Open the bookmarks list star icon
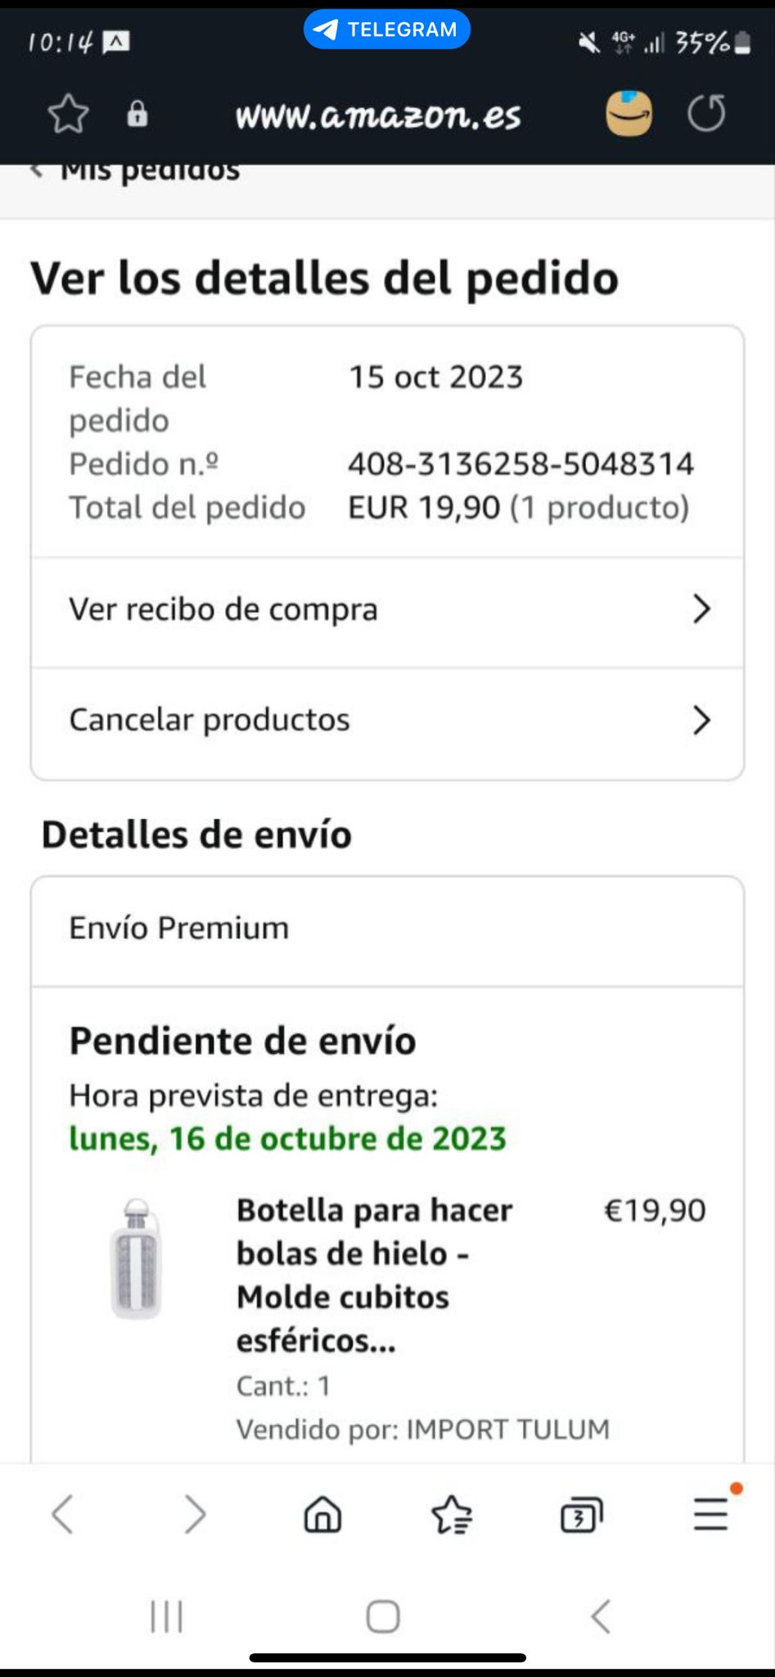Image resolution: width=775 pixels, height=1677 pixels. (x=452, y=1514)
